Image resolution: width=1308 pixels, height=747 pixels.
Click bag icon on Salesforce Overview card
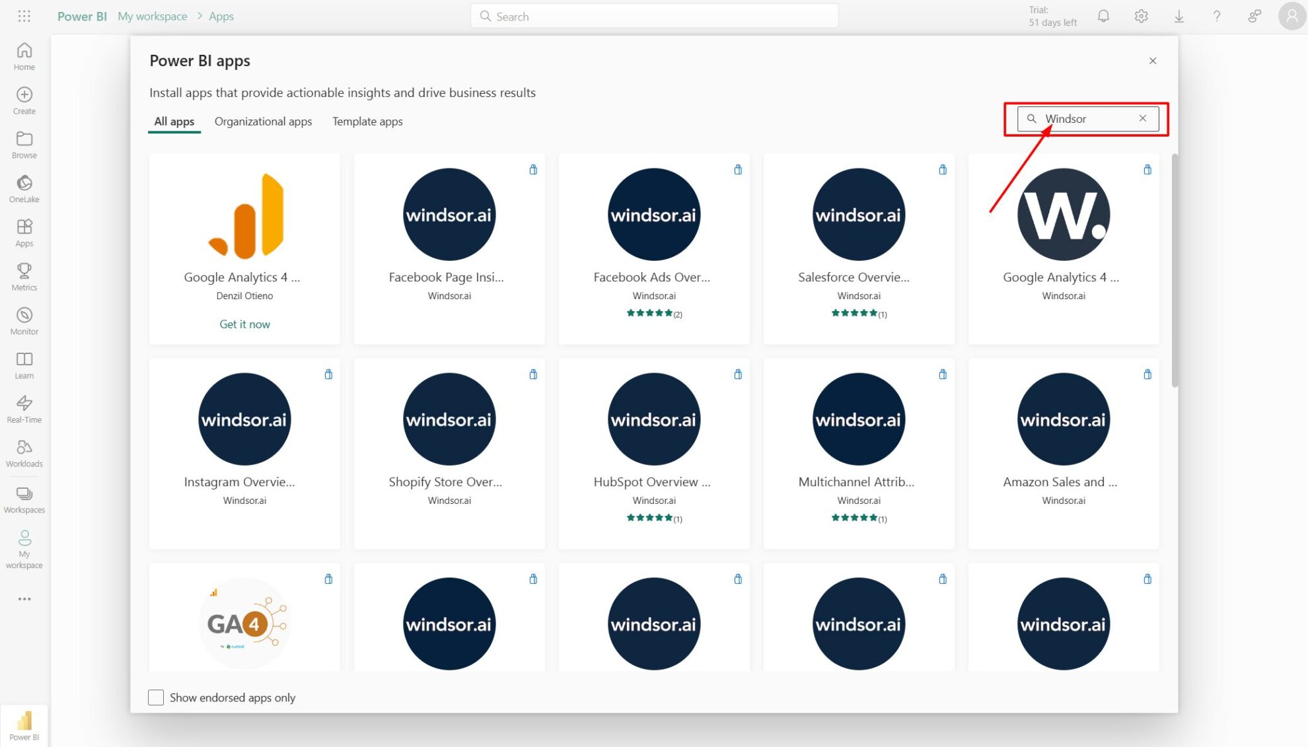[943, 170]
